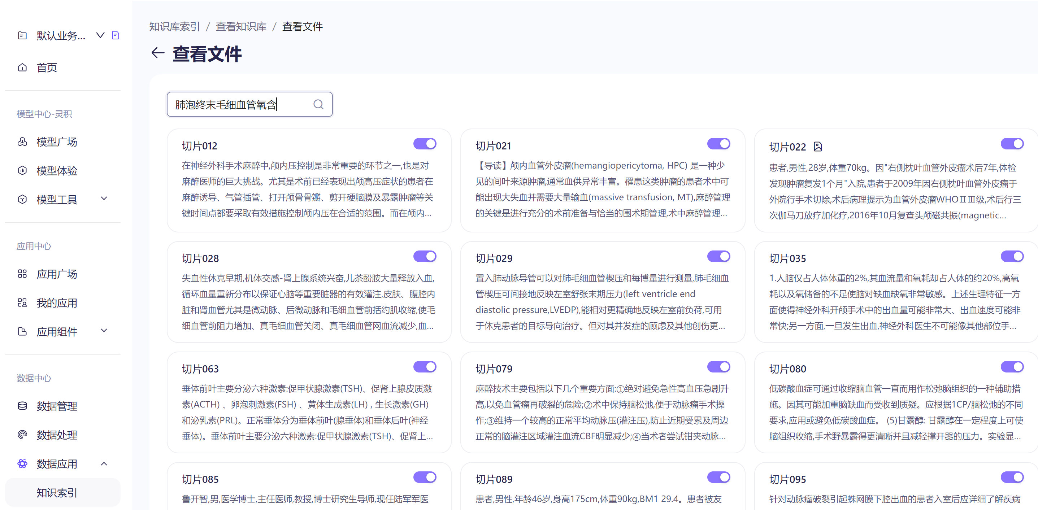Click the 切片028 title
Viewport: 1038px width, 510px height.
click(x=200, y=258)
